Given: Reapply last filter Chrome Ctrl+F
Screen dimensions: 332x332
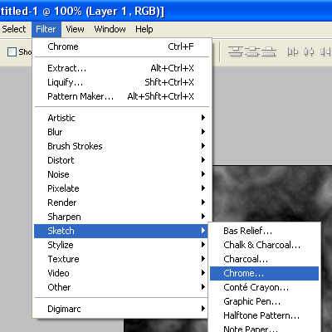Looking at the screenshot, I should [x=121, y=46].
